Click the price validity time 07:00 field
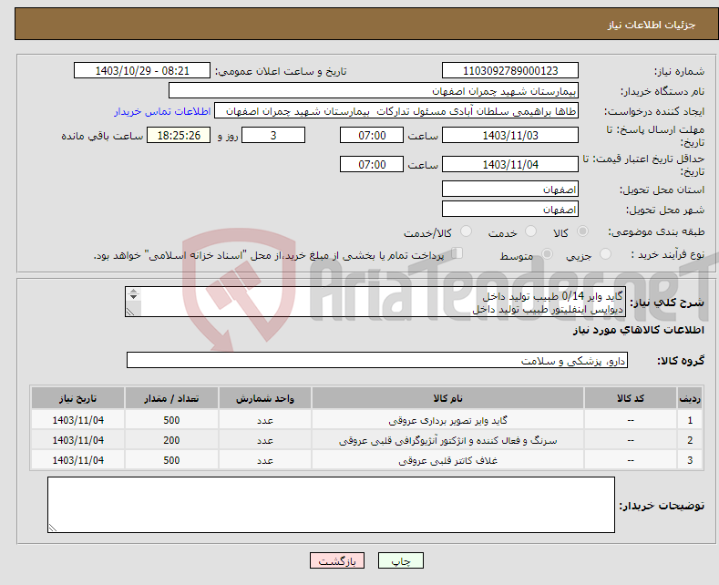719x585 pixels. (x=372, y=164)
